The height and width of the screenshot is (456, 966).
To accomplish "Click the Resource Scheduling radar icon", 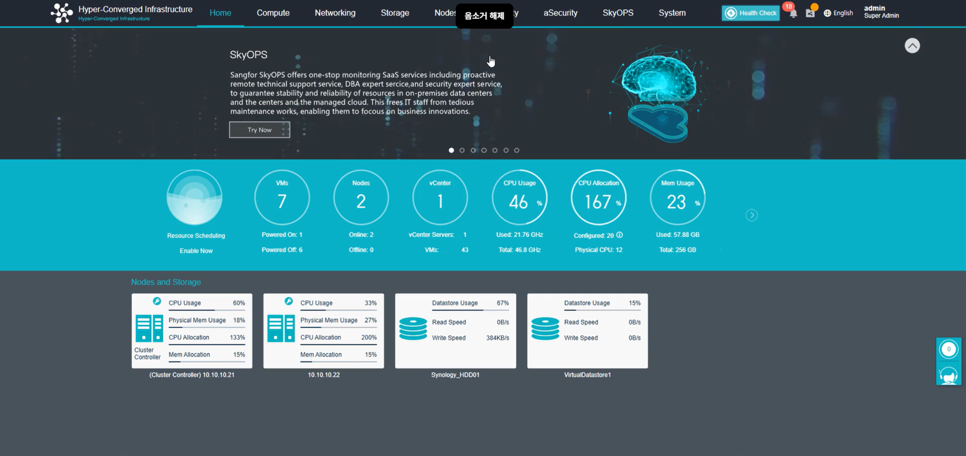I will pos(194,197).
